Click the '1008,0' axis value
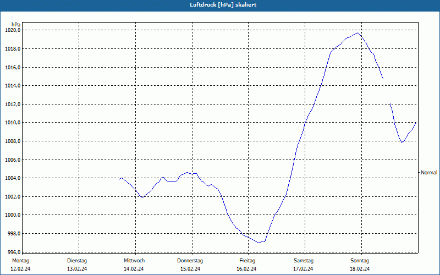Viewport: 440px width, 275px height. tap(13, 141)
